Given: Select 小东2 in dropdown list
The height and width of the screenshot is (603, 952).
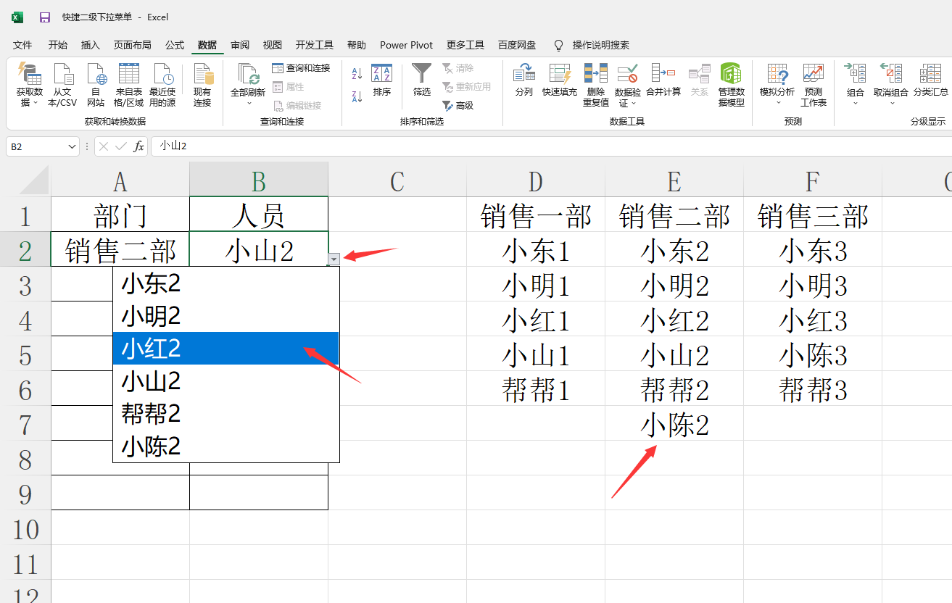Looking at the screenshot, I should tap(225, 283).
